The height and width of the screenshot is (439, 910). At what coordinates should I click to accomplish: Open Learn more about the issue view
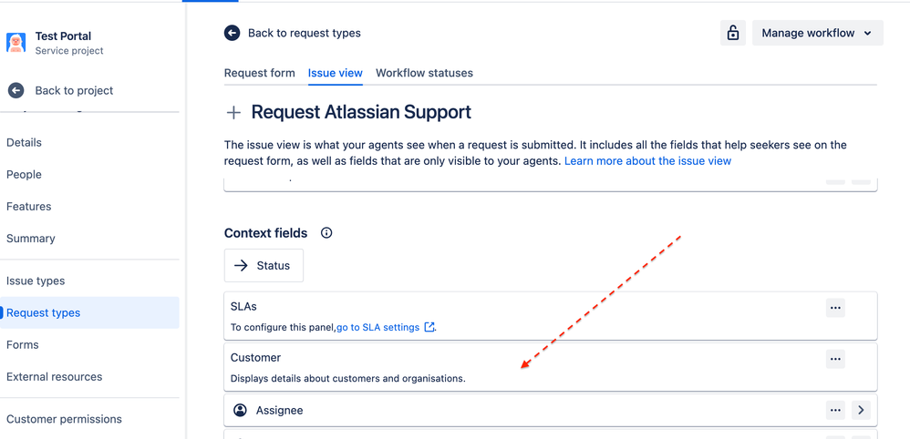click(x=647, y=161)
